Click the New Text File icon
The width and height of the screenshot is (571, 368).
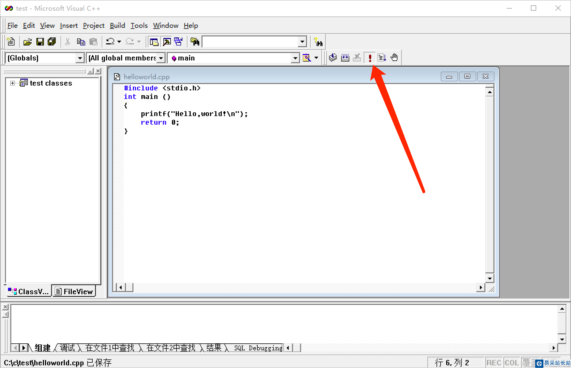tap(11, 42)
